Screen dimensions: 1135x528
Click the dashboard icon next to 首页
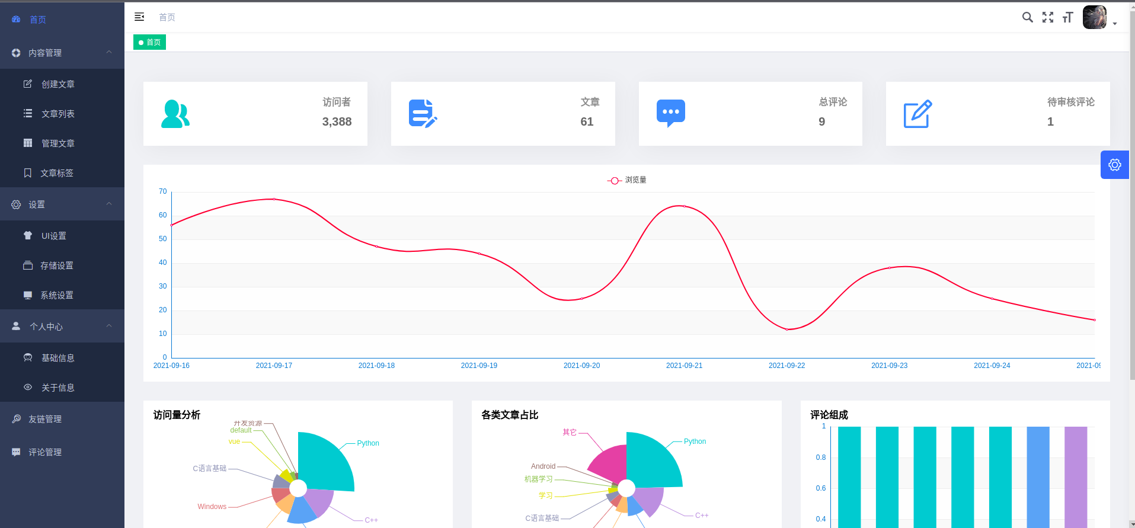pyautogui.click(x=16, y=20)
